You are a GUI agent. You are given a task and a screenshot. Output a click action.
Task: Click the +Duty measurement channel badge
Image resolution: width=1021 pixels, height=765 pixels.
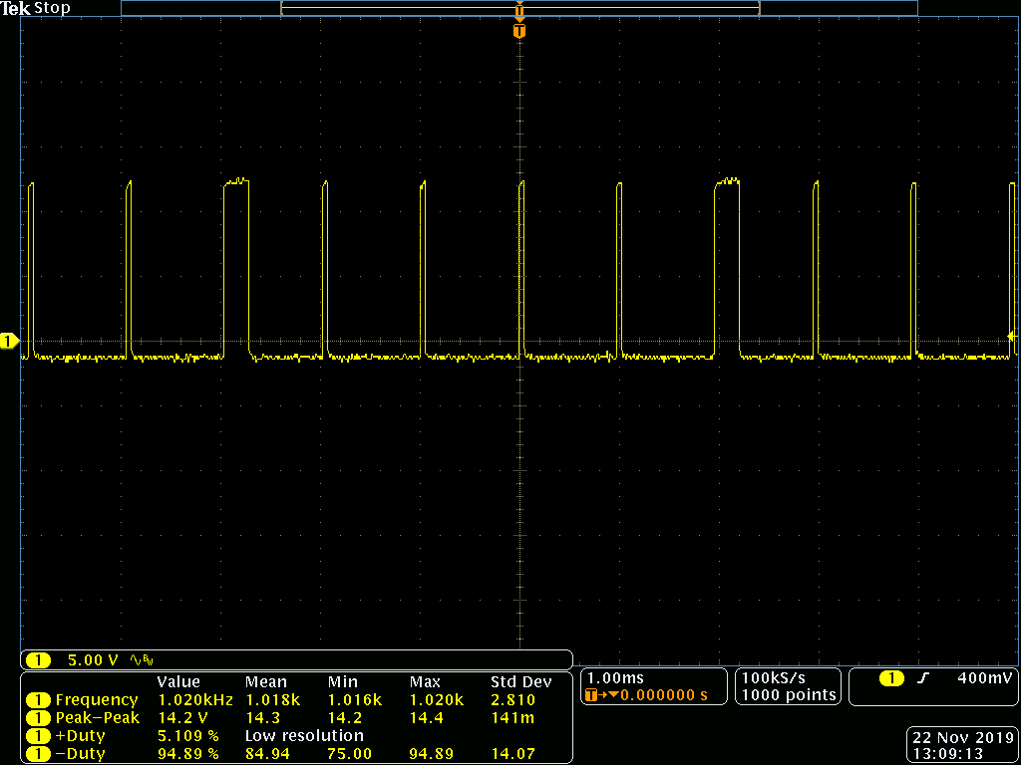(39, 736)
